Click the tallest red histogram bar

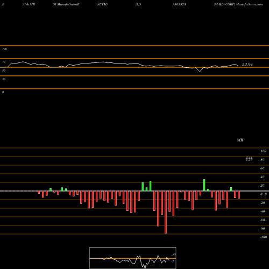click(166, 212)
